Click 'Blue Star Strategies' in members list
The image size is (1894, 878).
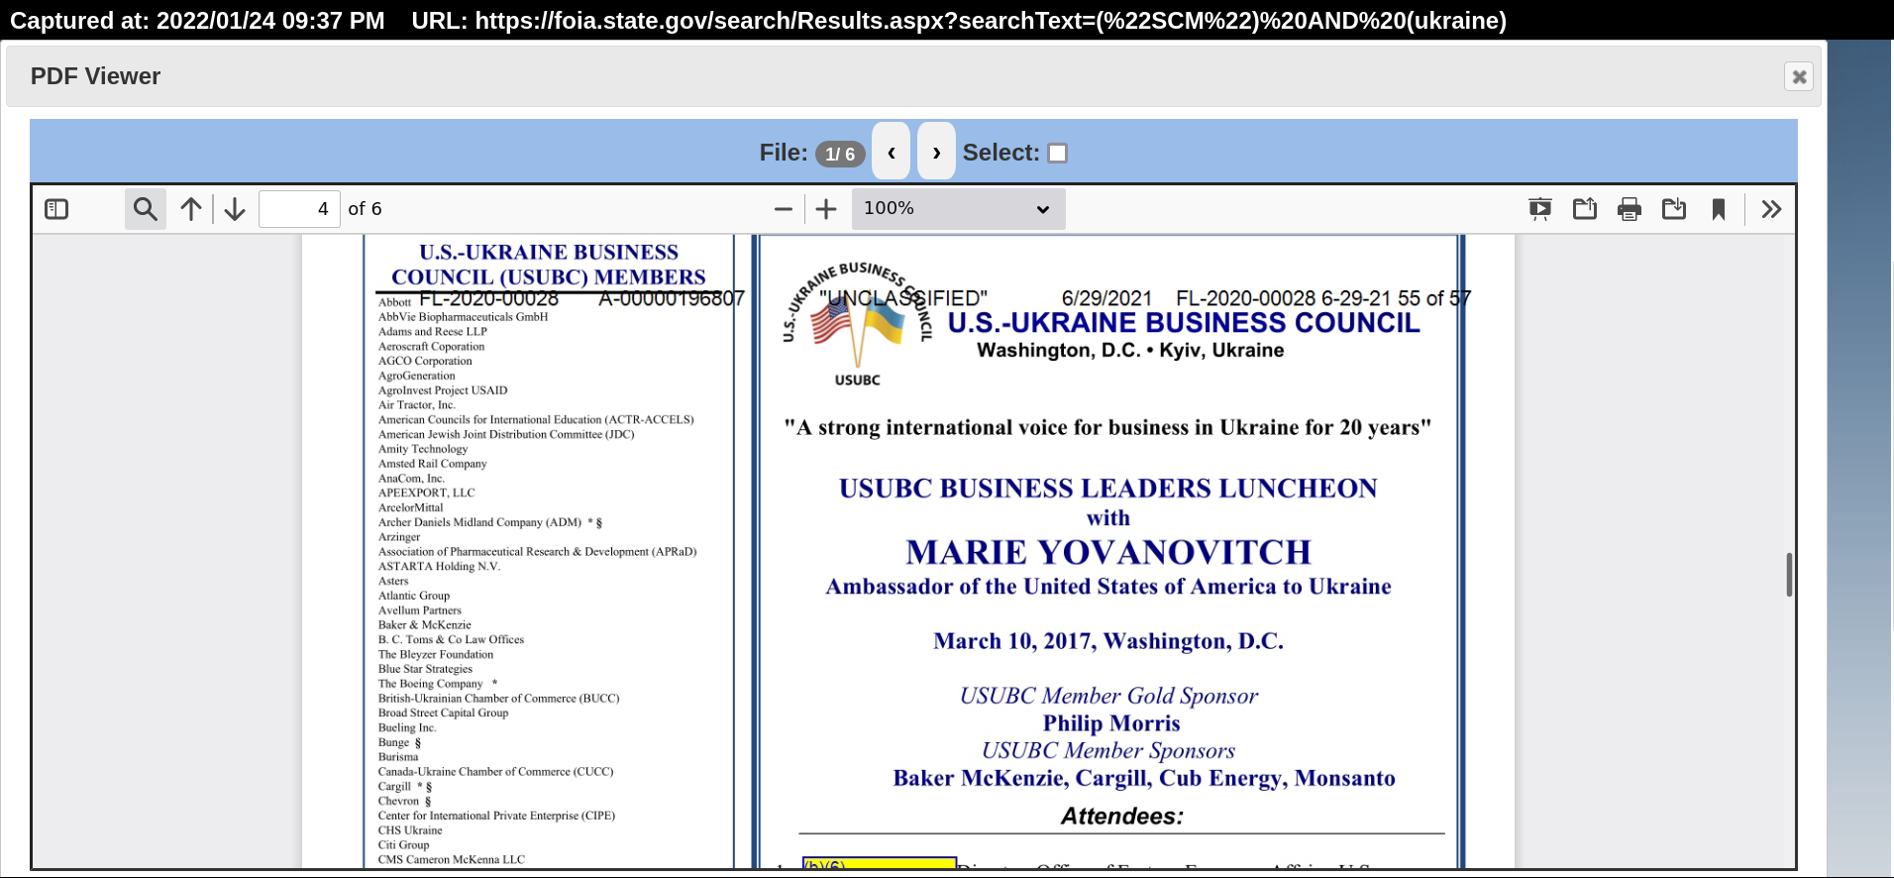click(x=425, y=669)
